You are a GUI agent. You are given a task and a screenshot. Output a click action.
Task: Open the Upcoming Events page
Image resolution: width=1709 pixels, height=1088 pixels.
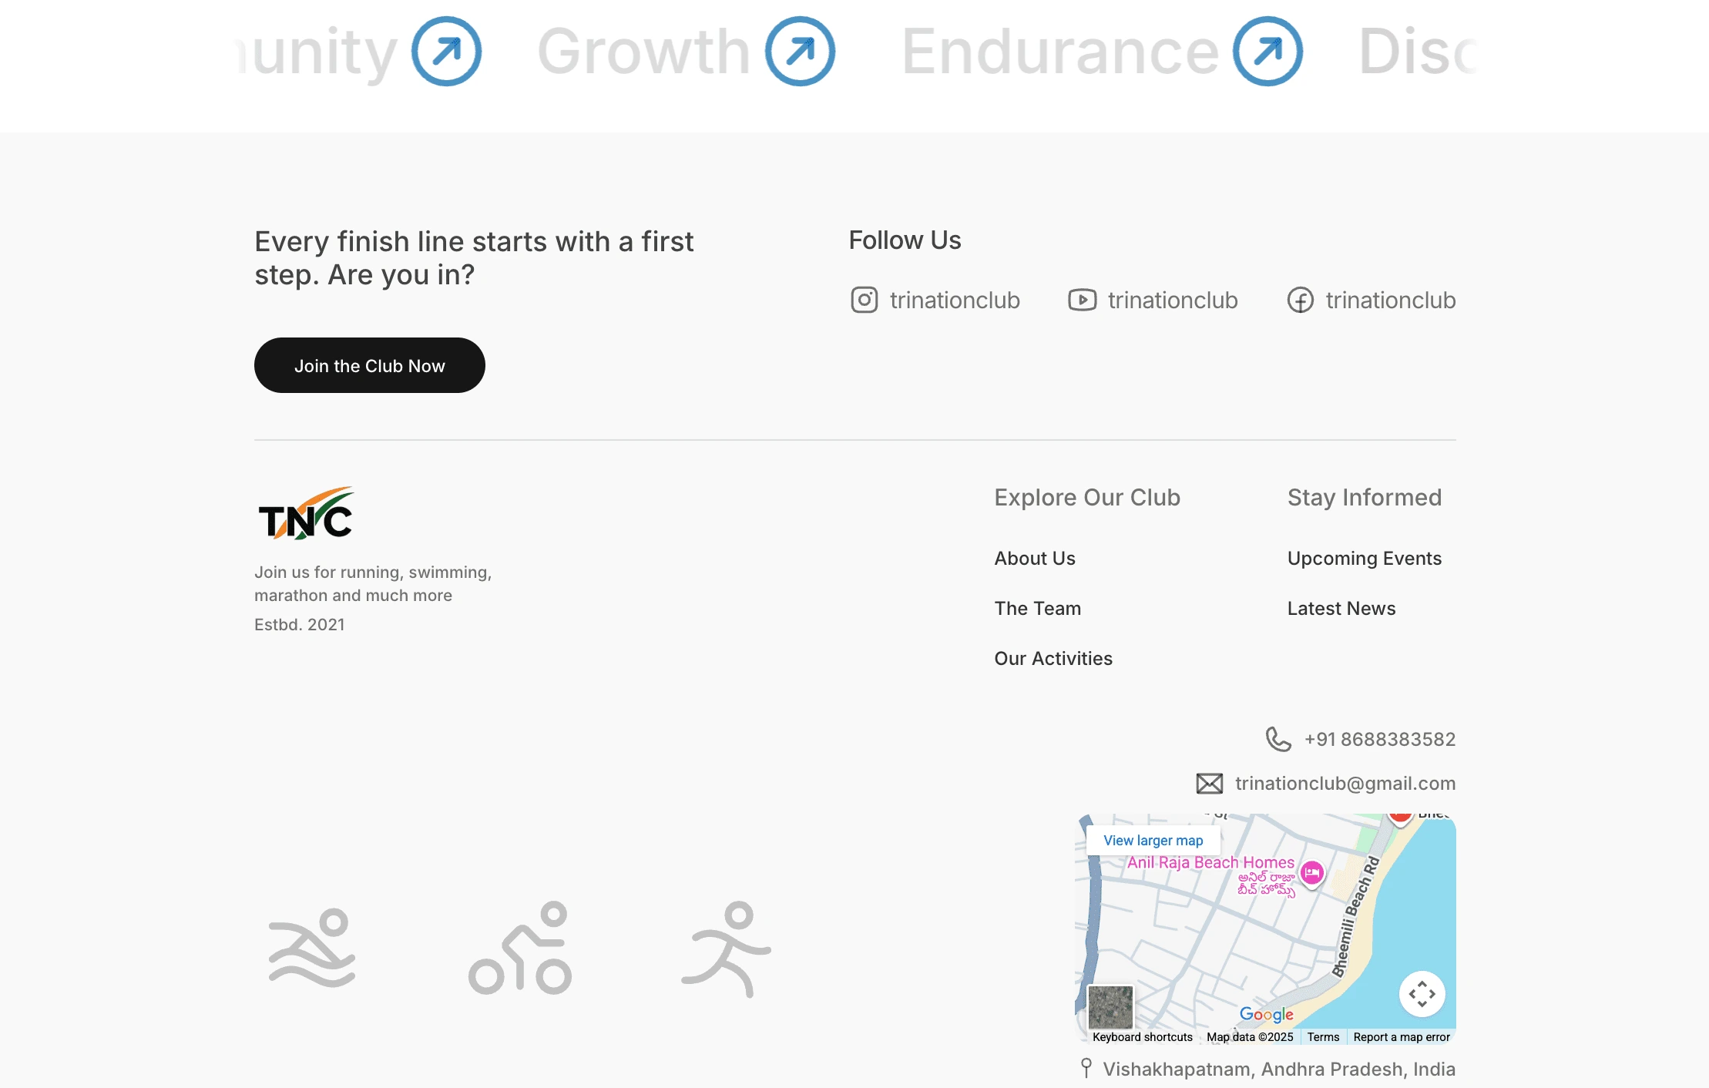tap(1365, 558)
